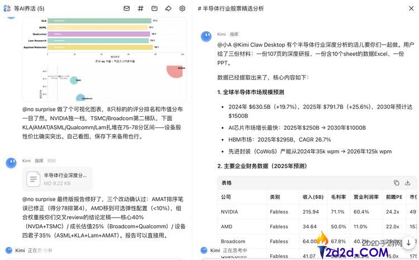Click the 60.4% operating margin cell
Viewport: 419px width, 260px height.
[361, 212]
